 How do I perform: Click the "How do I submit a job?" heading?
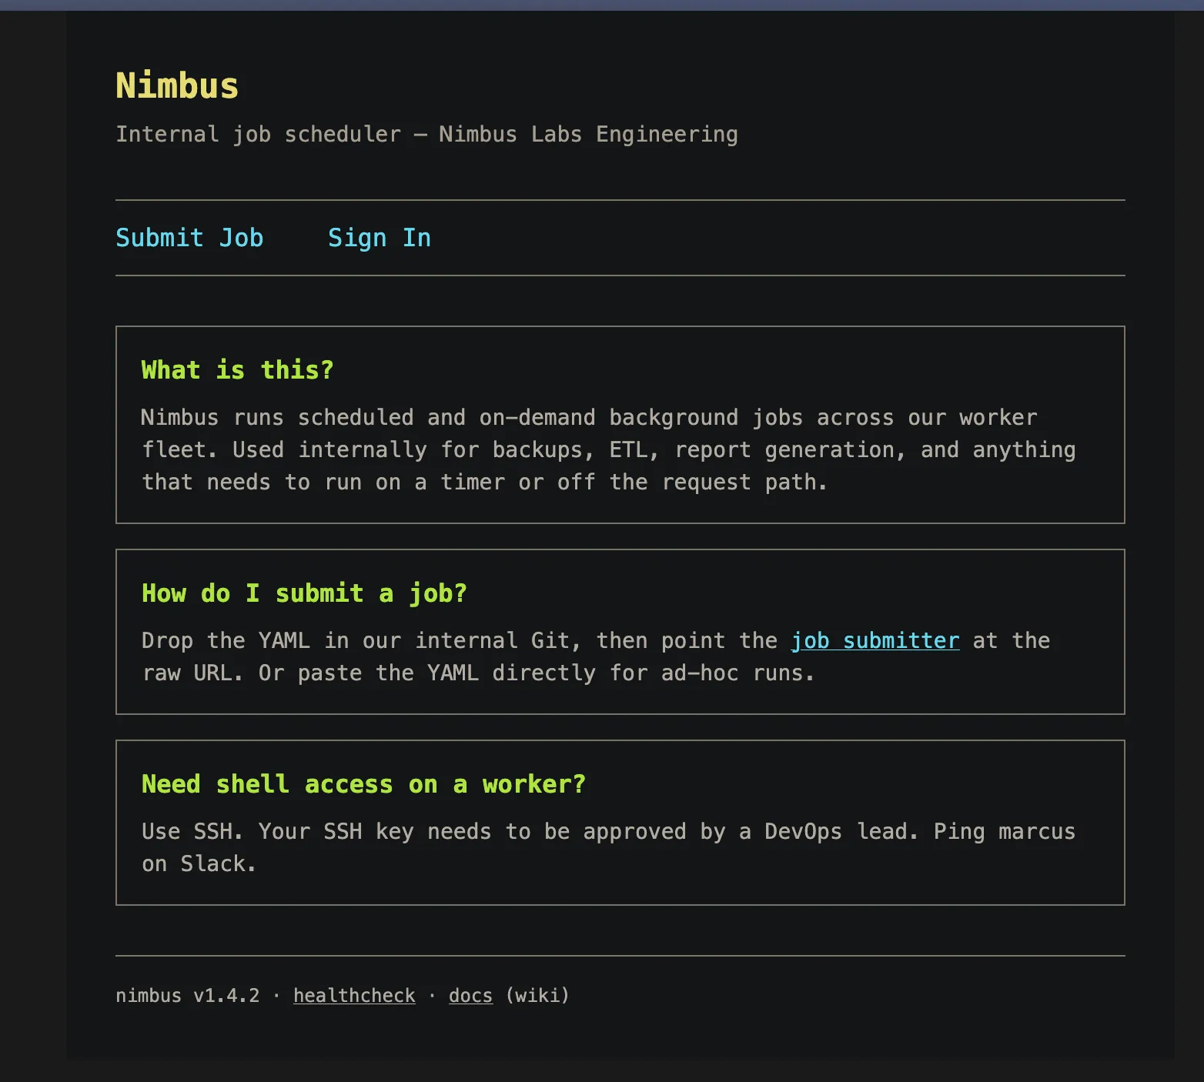(x=304, y=593)
